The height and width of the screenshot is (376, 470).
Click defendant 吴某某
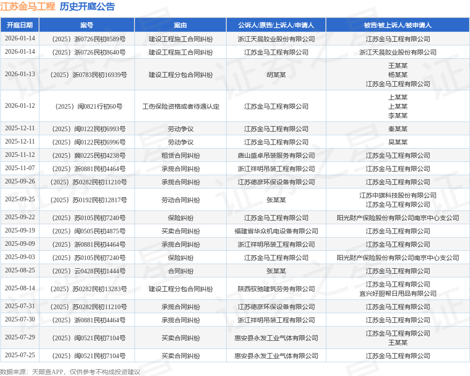click(398, 142)
